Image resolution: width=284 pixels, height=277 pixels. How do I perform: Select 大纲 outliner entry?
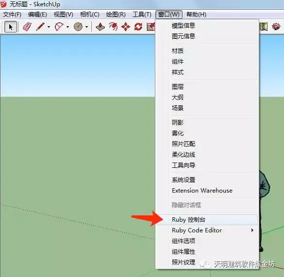[207, 98]
